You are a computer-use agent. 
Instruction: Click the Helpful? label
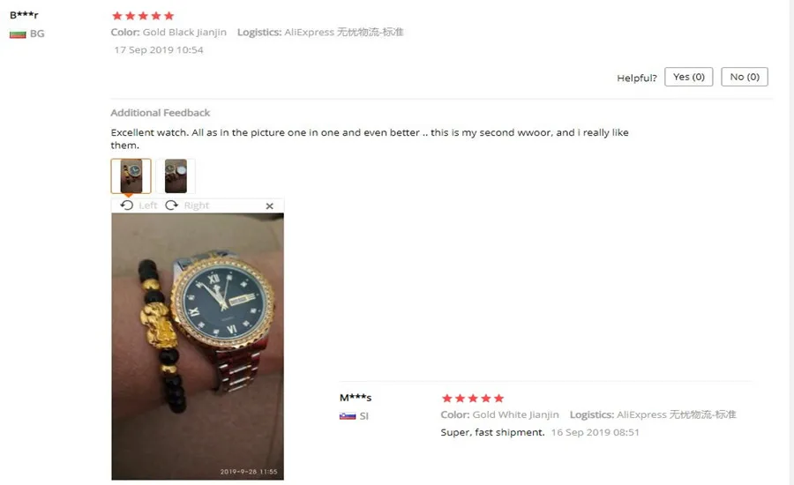[x=636, y=78]
